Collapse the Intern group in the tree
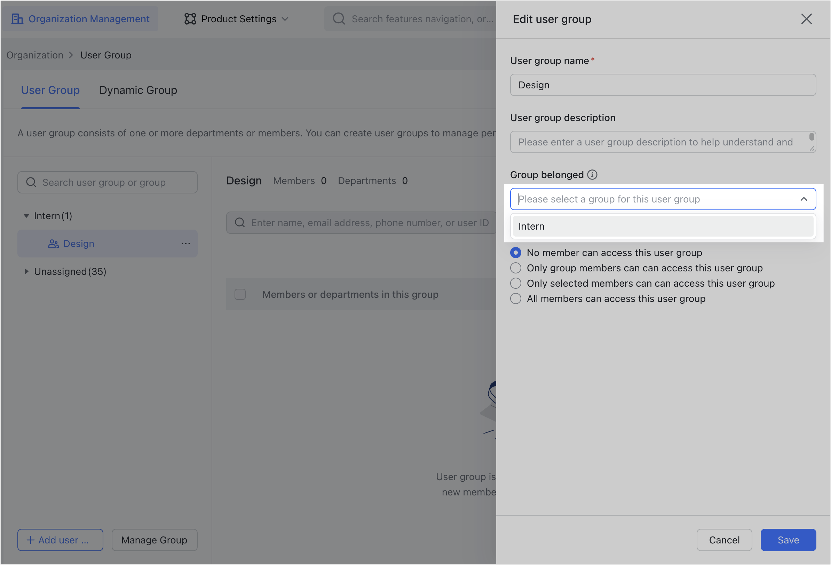The height and width of the screenshot is (565, 831). [x=26, y=215]
